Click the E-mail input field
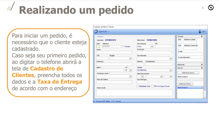This screenshot has width=219, height=122. tap(190, 54)
